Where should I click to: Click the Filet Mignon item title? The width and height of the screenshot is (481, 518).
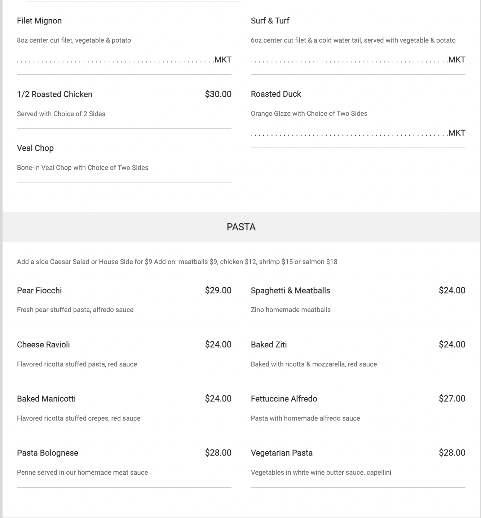[39, 21]
